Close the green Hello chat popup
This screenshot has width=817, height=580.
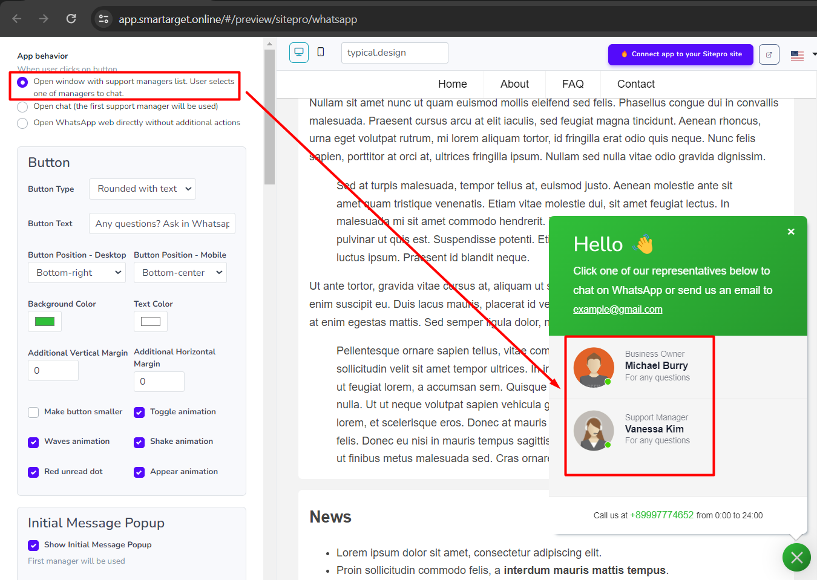[791, 232]
